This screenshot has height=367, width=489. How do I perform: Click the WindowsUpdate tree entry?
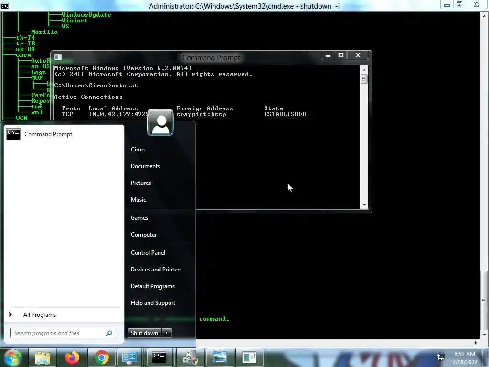[x=86, y=15]
